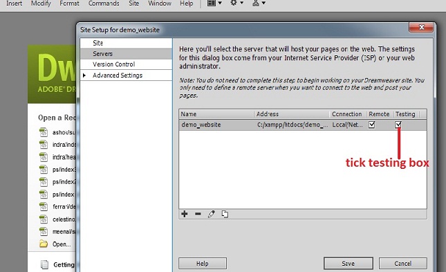Open the Window menu
The image size is (446, 272).
160,3
